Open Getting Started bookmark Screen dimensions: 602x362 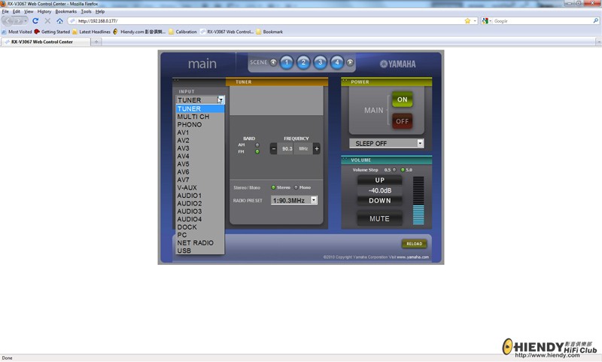point(52,32)
